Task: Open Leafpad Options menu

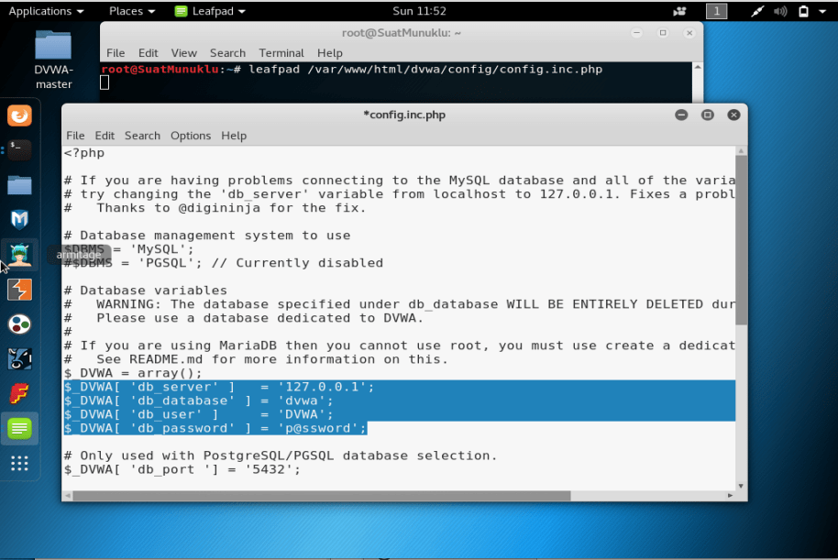Action: 191,136
